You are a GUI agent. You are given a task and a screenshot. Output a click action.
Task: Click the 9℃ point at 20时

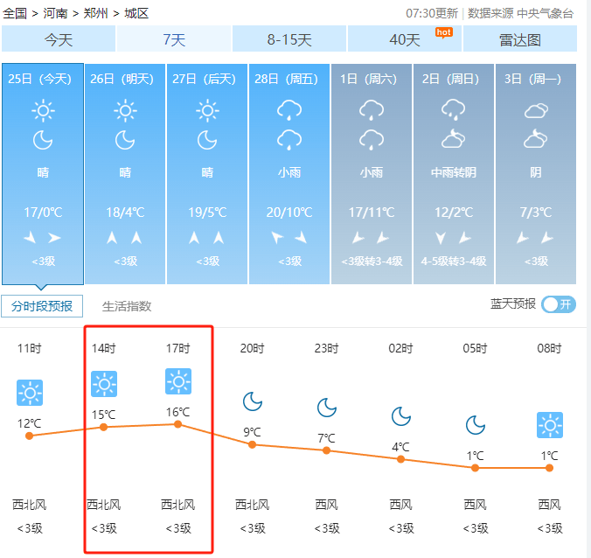253,445
